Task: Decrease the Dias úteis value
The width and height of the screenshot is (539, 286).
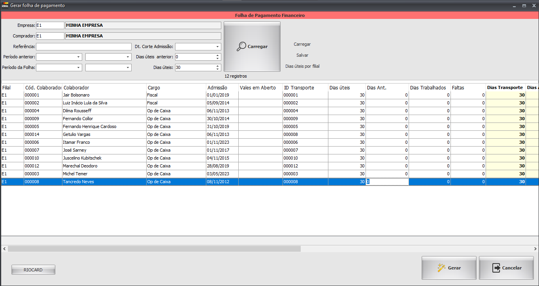Action: [217, 69]
